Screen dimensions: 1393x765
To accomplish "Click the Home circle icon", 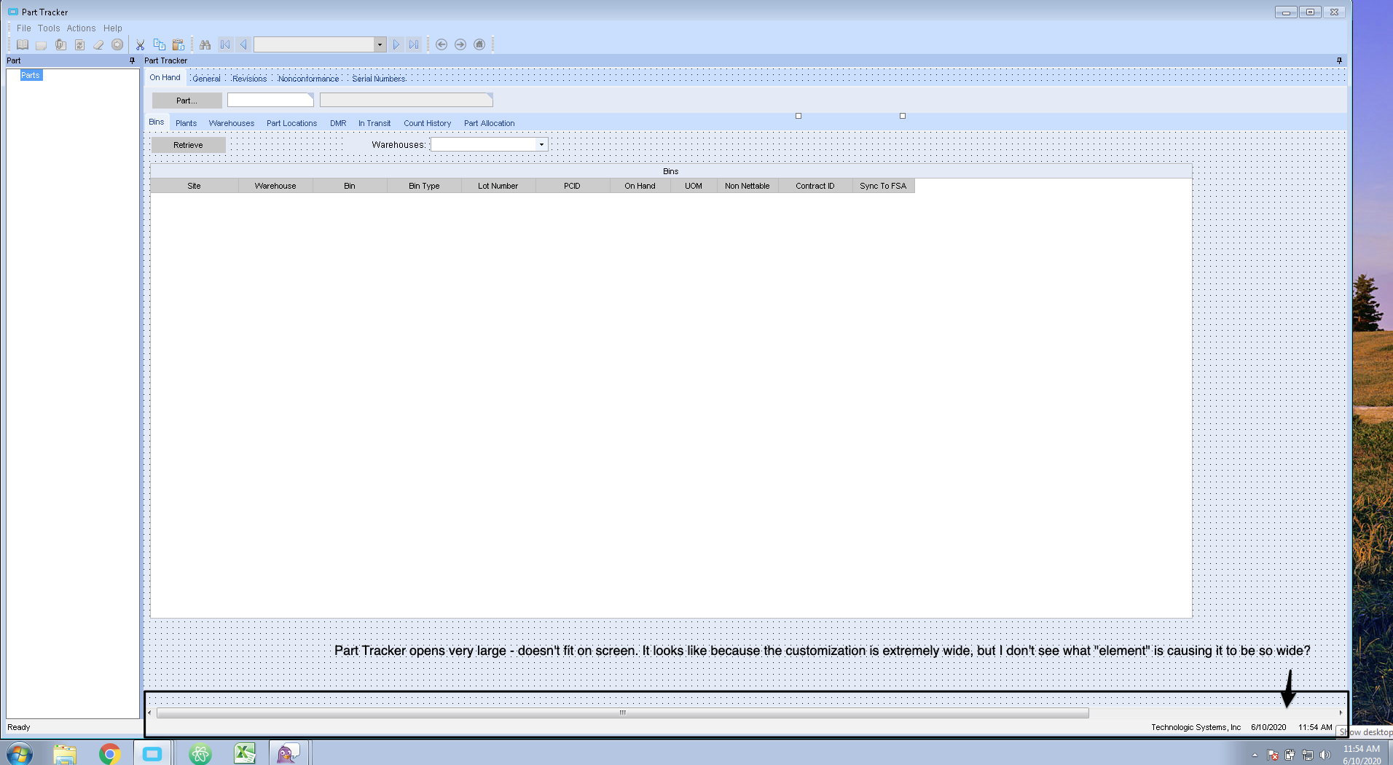I will [479, 44].
